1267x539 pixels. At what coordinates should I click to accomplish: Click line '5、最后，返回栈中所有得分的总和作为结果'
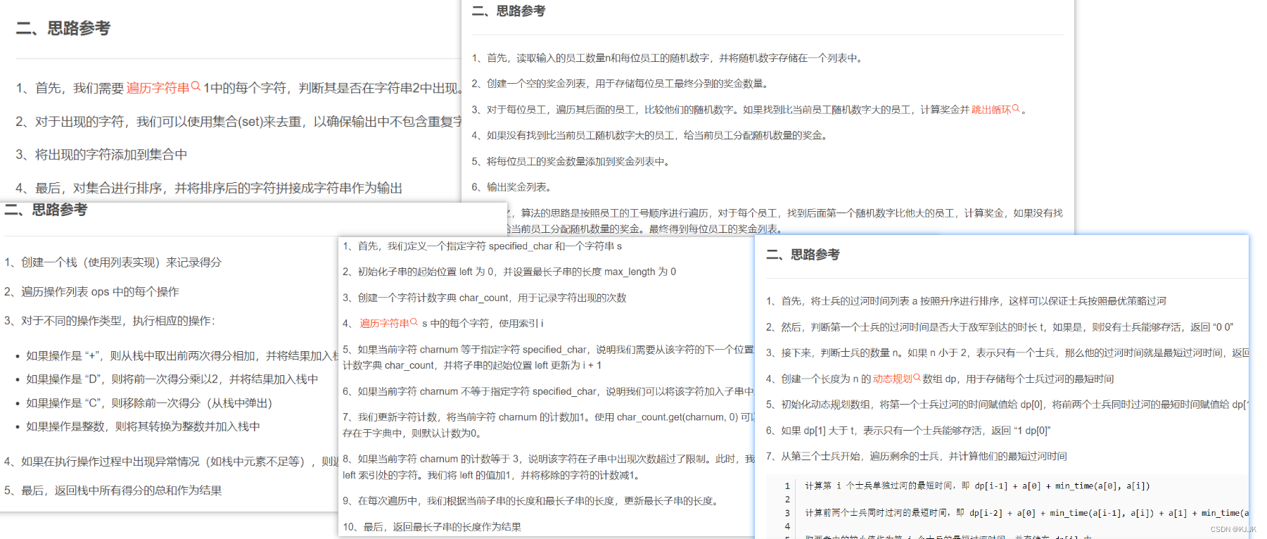click(x=113, y=490)
